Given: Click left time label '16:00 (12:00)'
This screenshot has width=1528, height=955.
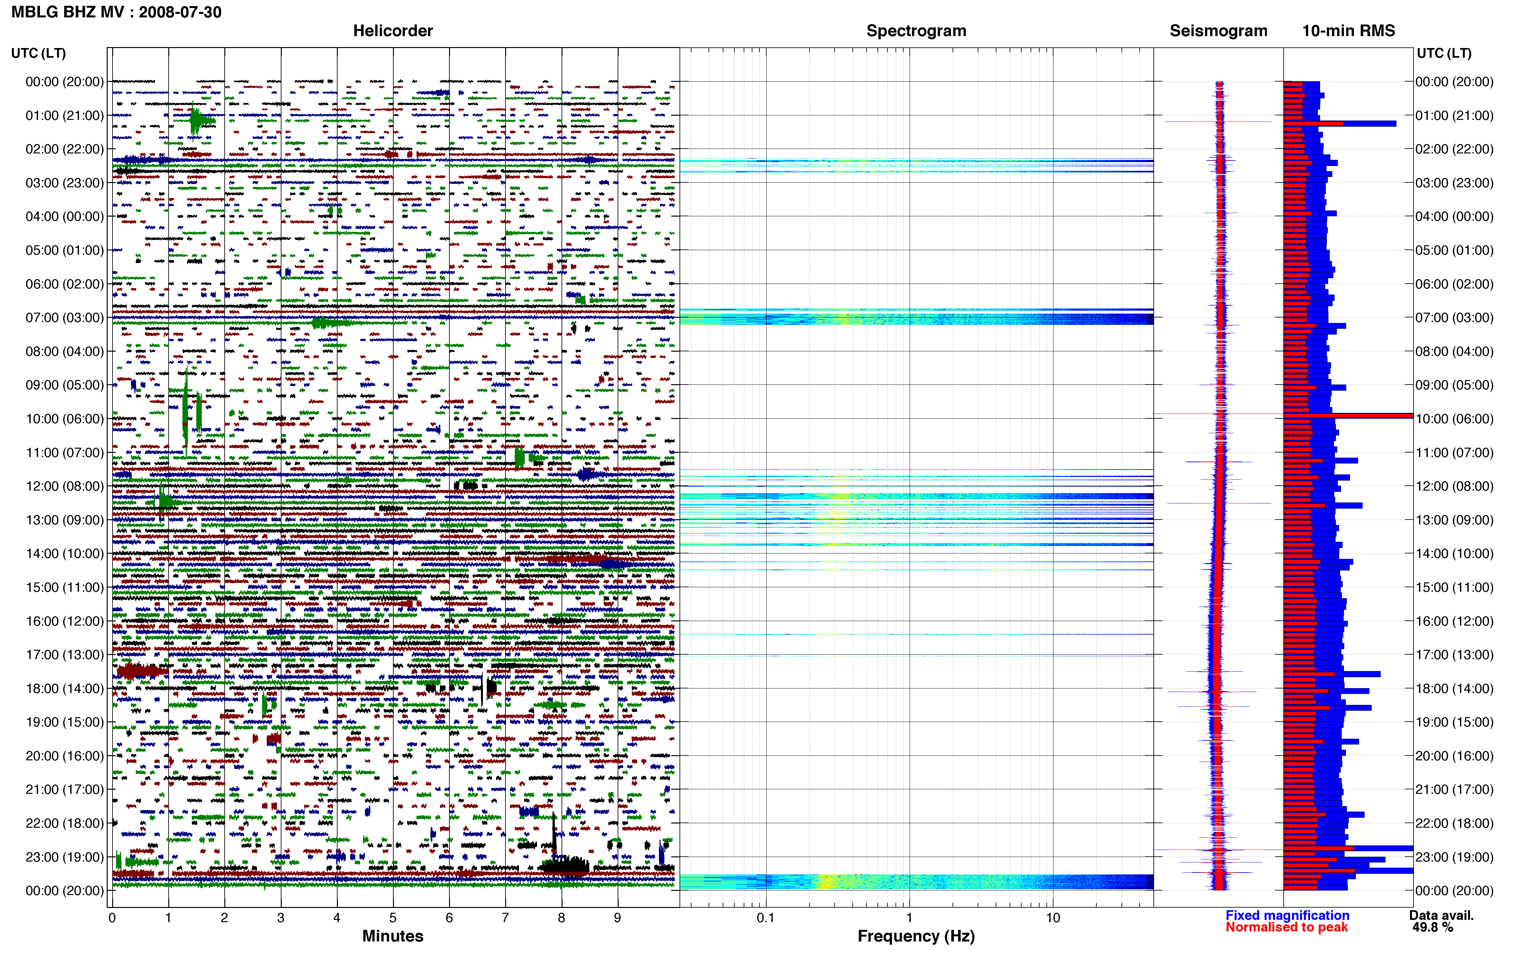Looking at the screenshot, I should (64, 621).
